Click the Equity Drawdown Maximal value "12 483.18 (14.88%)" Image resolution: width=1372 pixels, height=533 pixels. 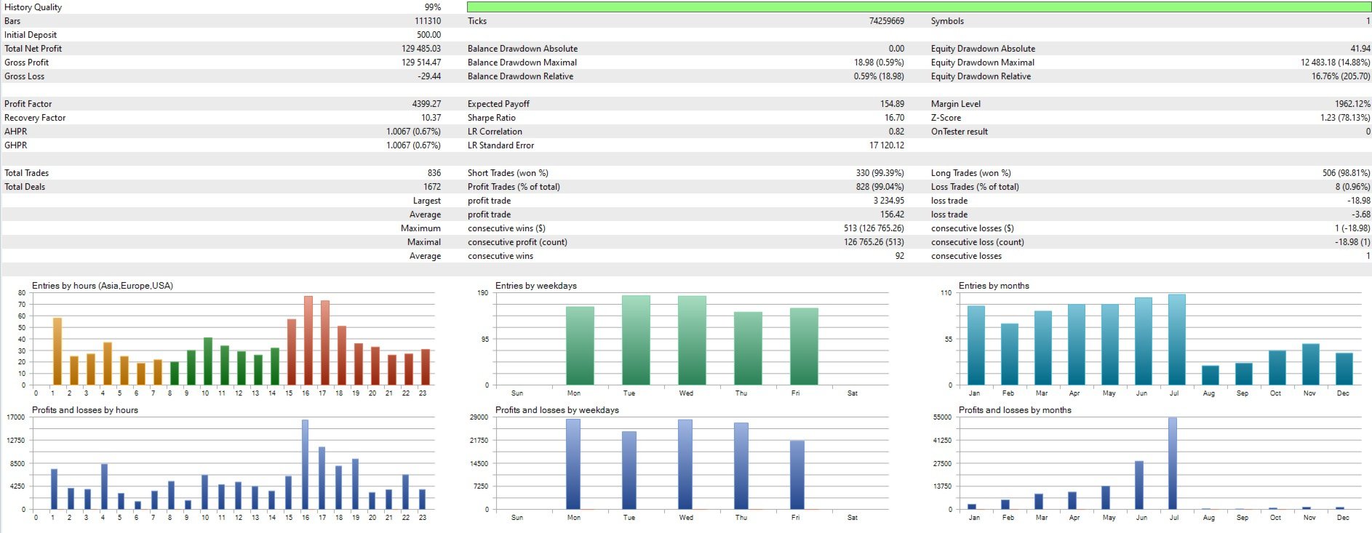[1336, 63]
